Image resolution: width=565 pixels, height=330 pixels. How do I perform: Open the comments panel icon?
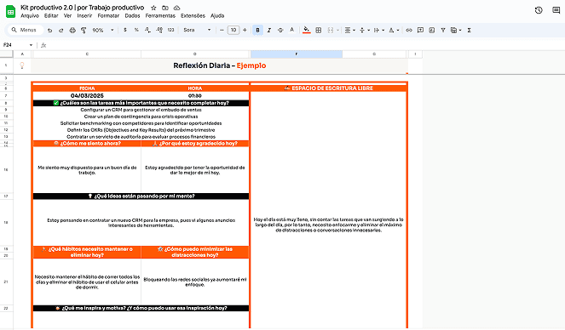[556, 10]
